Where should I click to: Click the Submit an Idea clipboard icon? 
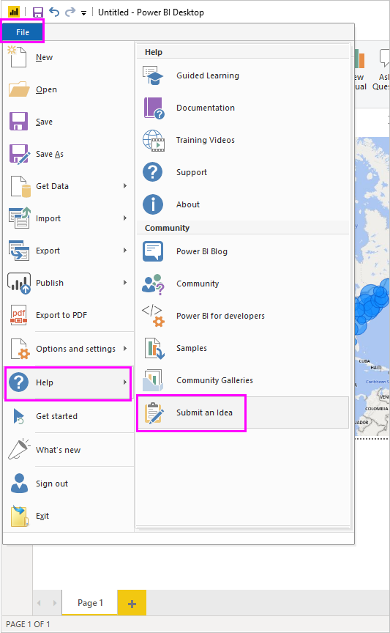[154, 412]
